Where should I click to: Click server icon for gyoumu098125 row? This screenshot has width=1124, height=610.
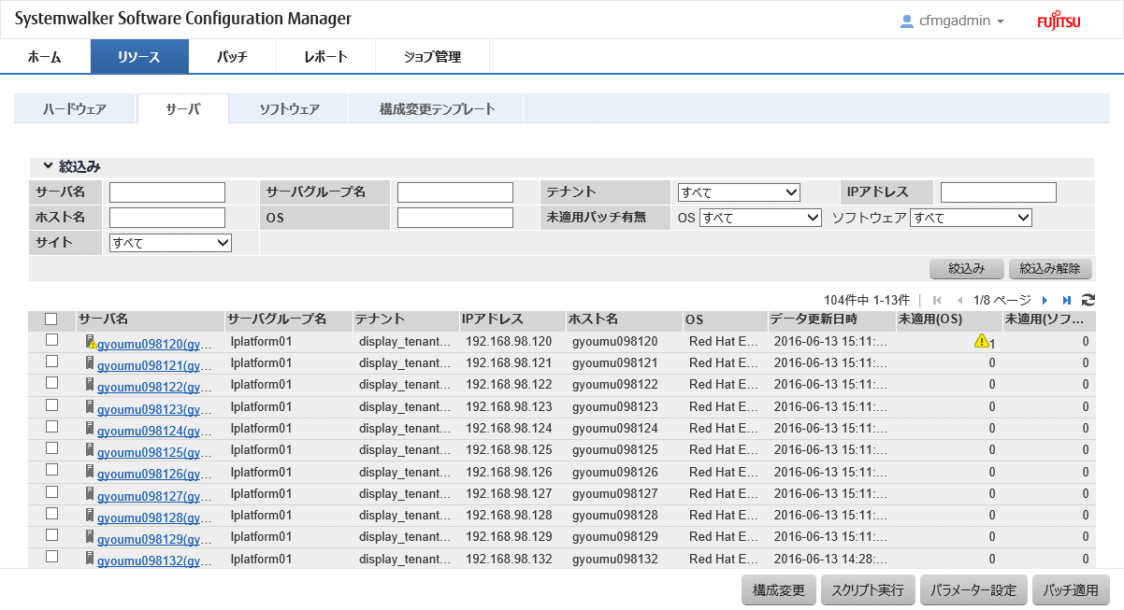pyautogui.click(x=91, y=449)
